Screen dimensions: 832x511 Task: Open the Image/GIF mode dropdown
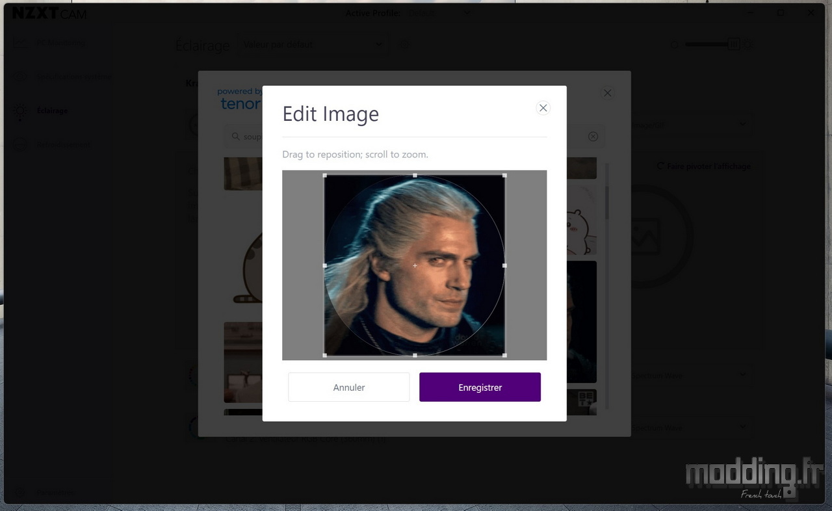click(692, 124)
